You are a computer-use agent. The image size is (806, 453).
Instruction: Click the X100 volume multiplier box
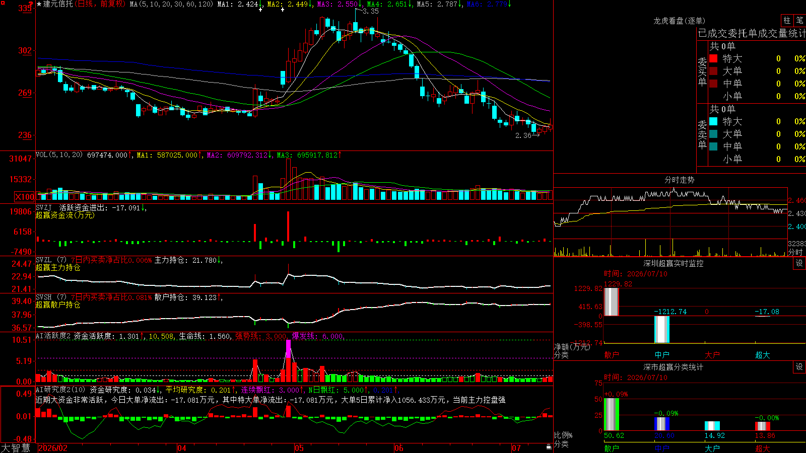click(25, 197)
